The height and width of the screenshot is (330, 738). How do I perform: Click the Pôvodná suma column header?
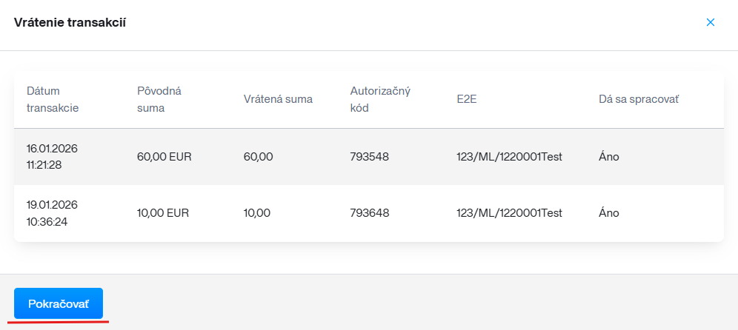[159, 99]
